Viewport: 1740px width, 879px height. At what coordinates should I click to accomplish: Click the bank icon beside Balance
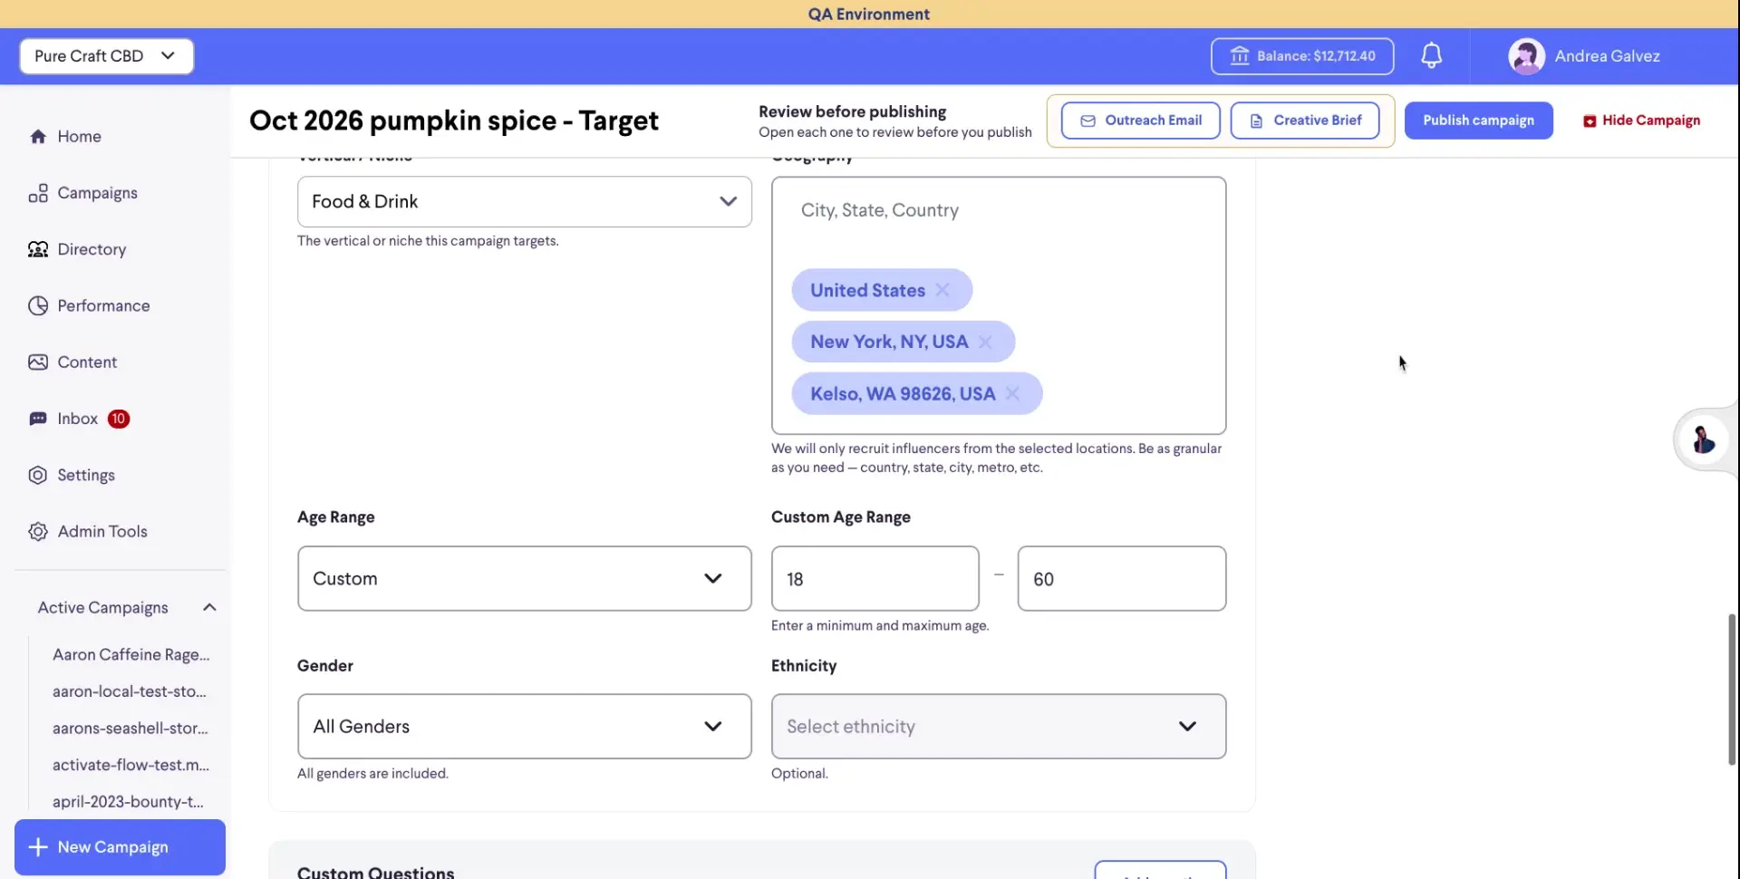(1239, 56)
